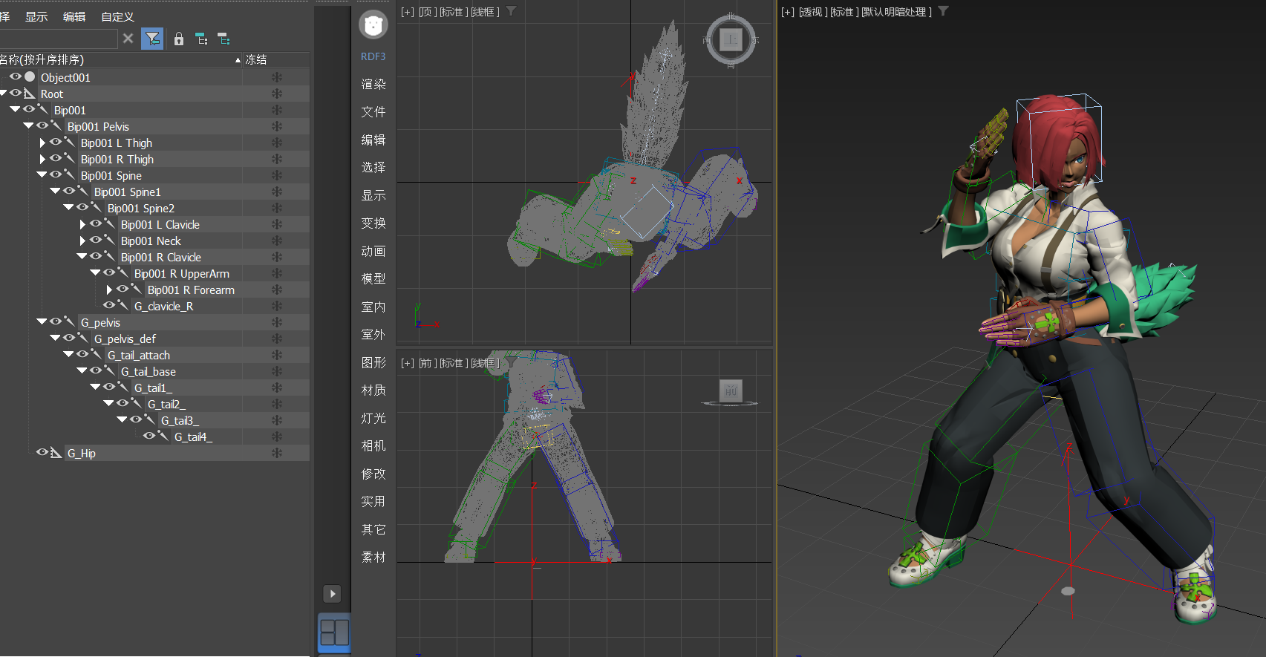Hide Object001 using its eye icon

[x=16, y=76]
